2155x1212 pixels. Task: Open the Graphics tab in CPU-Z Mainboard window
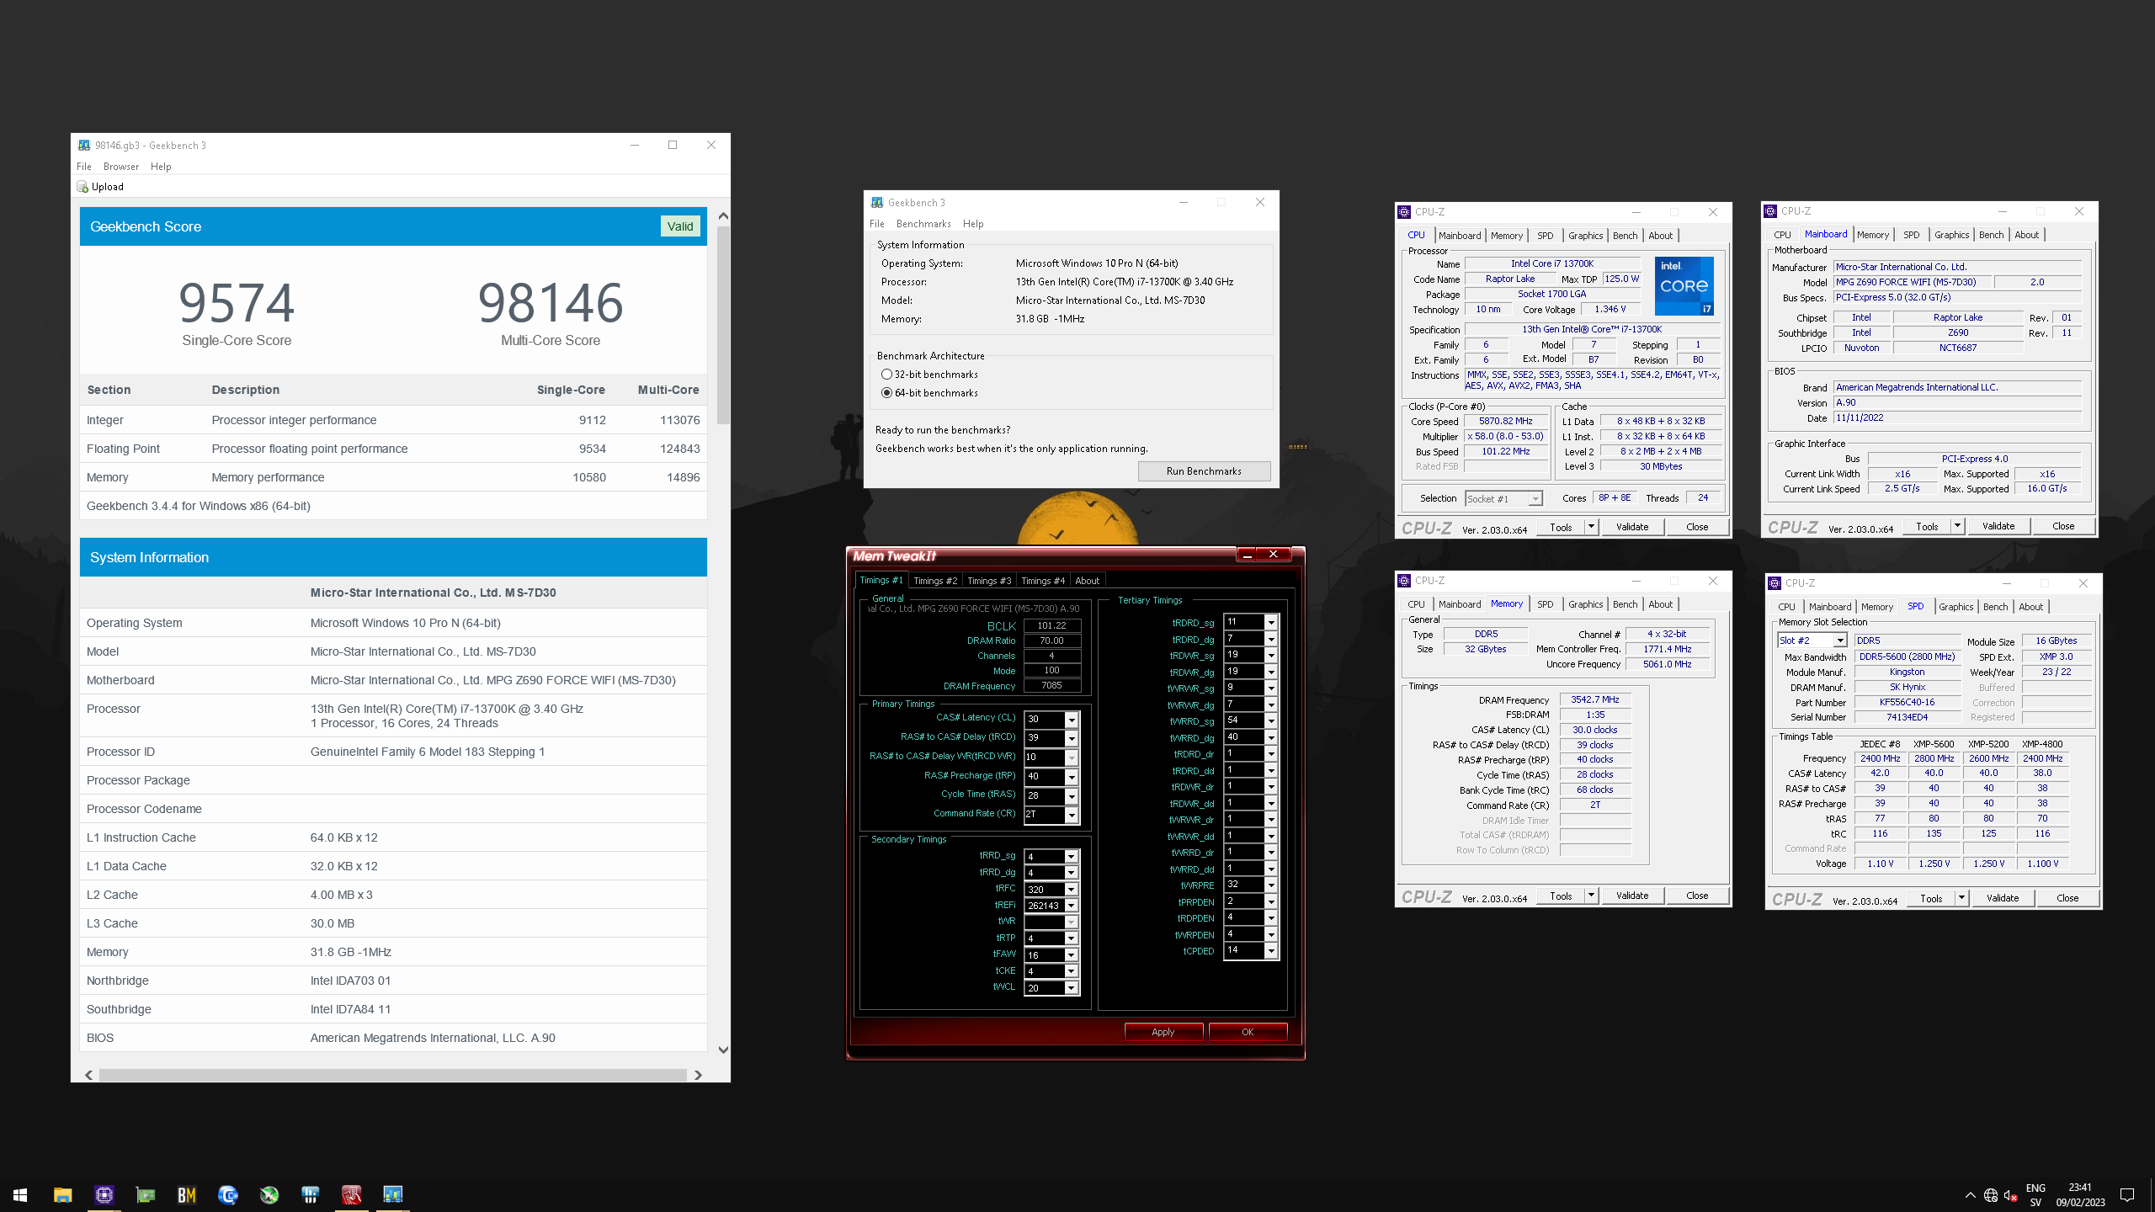1951,235
